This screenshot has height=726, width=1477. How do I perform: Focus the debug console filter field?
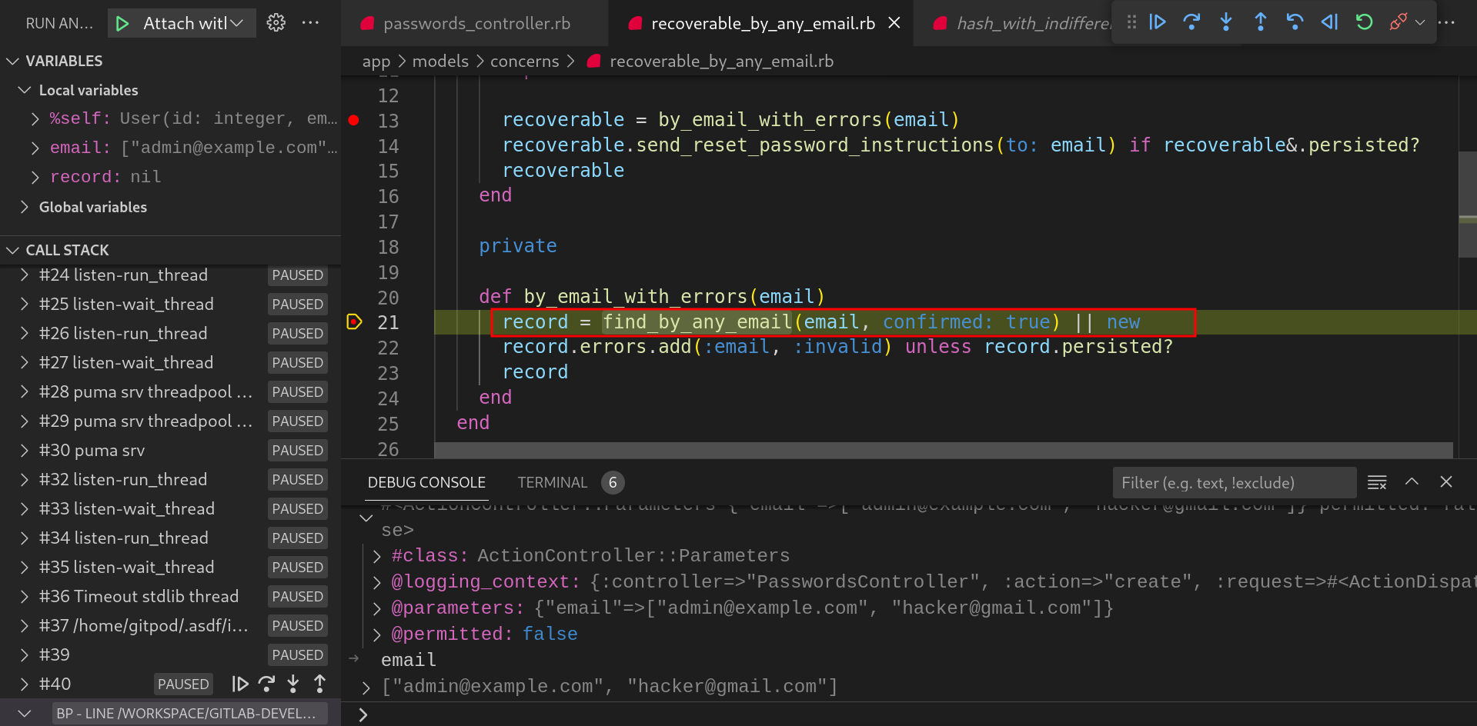click(x=1235, y=482)
